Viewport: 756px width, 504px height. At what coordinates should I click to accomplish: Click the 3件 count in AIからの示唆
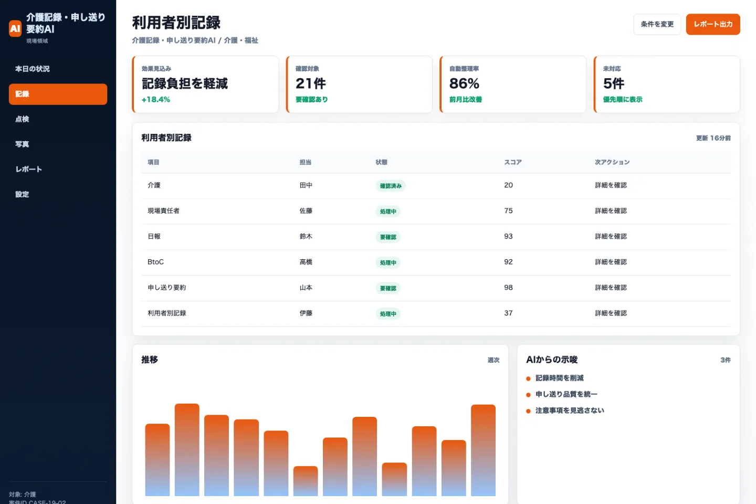[726, 360]
